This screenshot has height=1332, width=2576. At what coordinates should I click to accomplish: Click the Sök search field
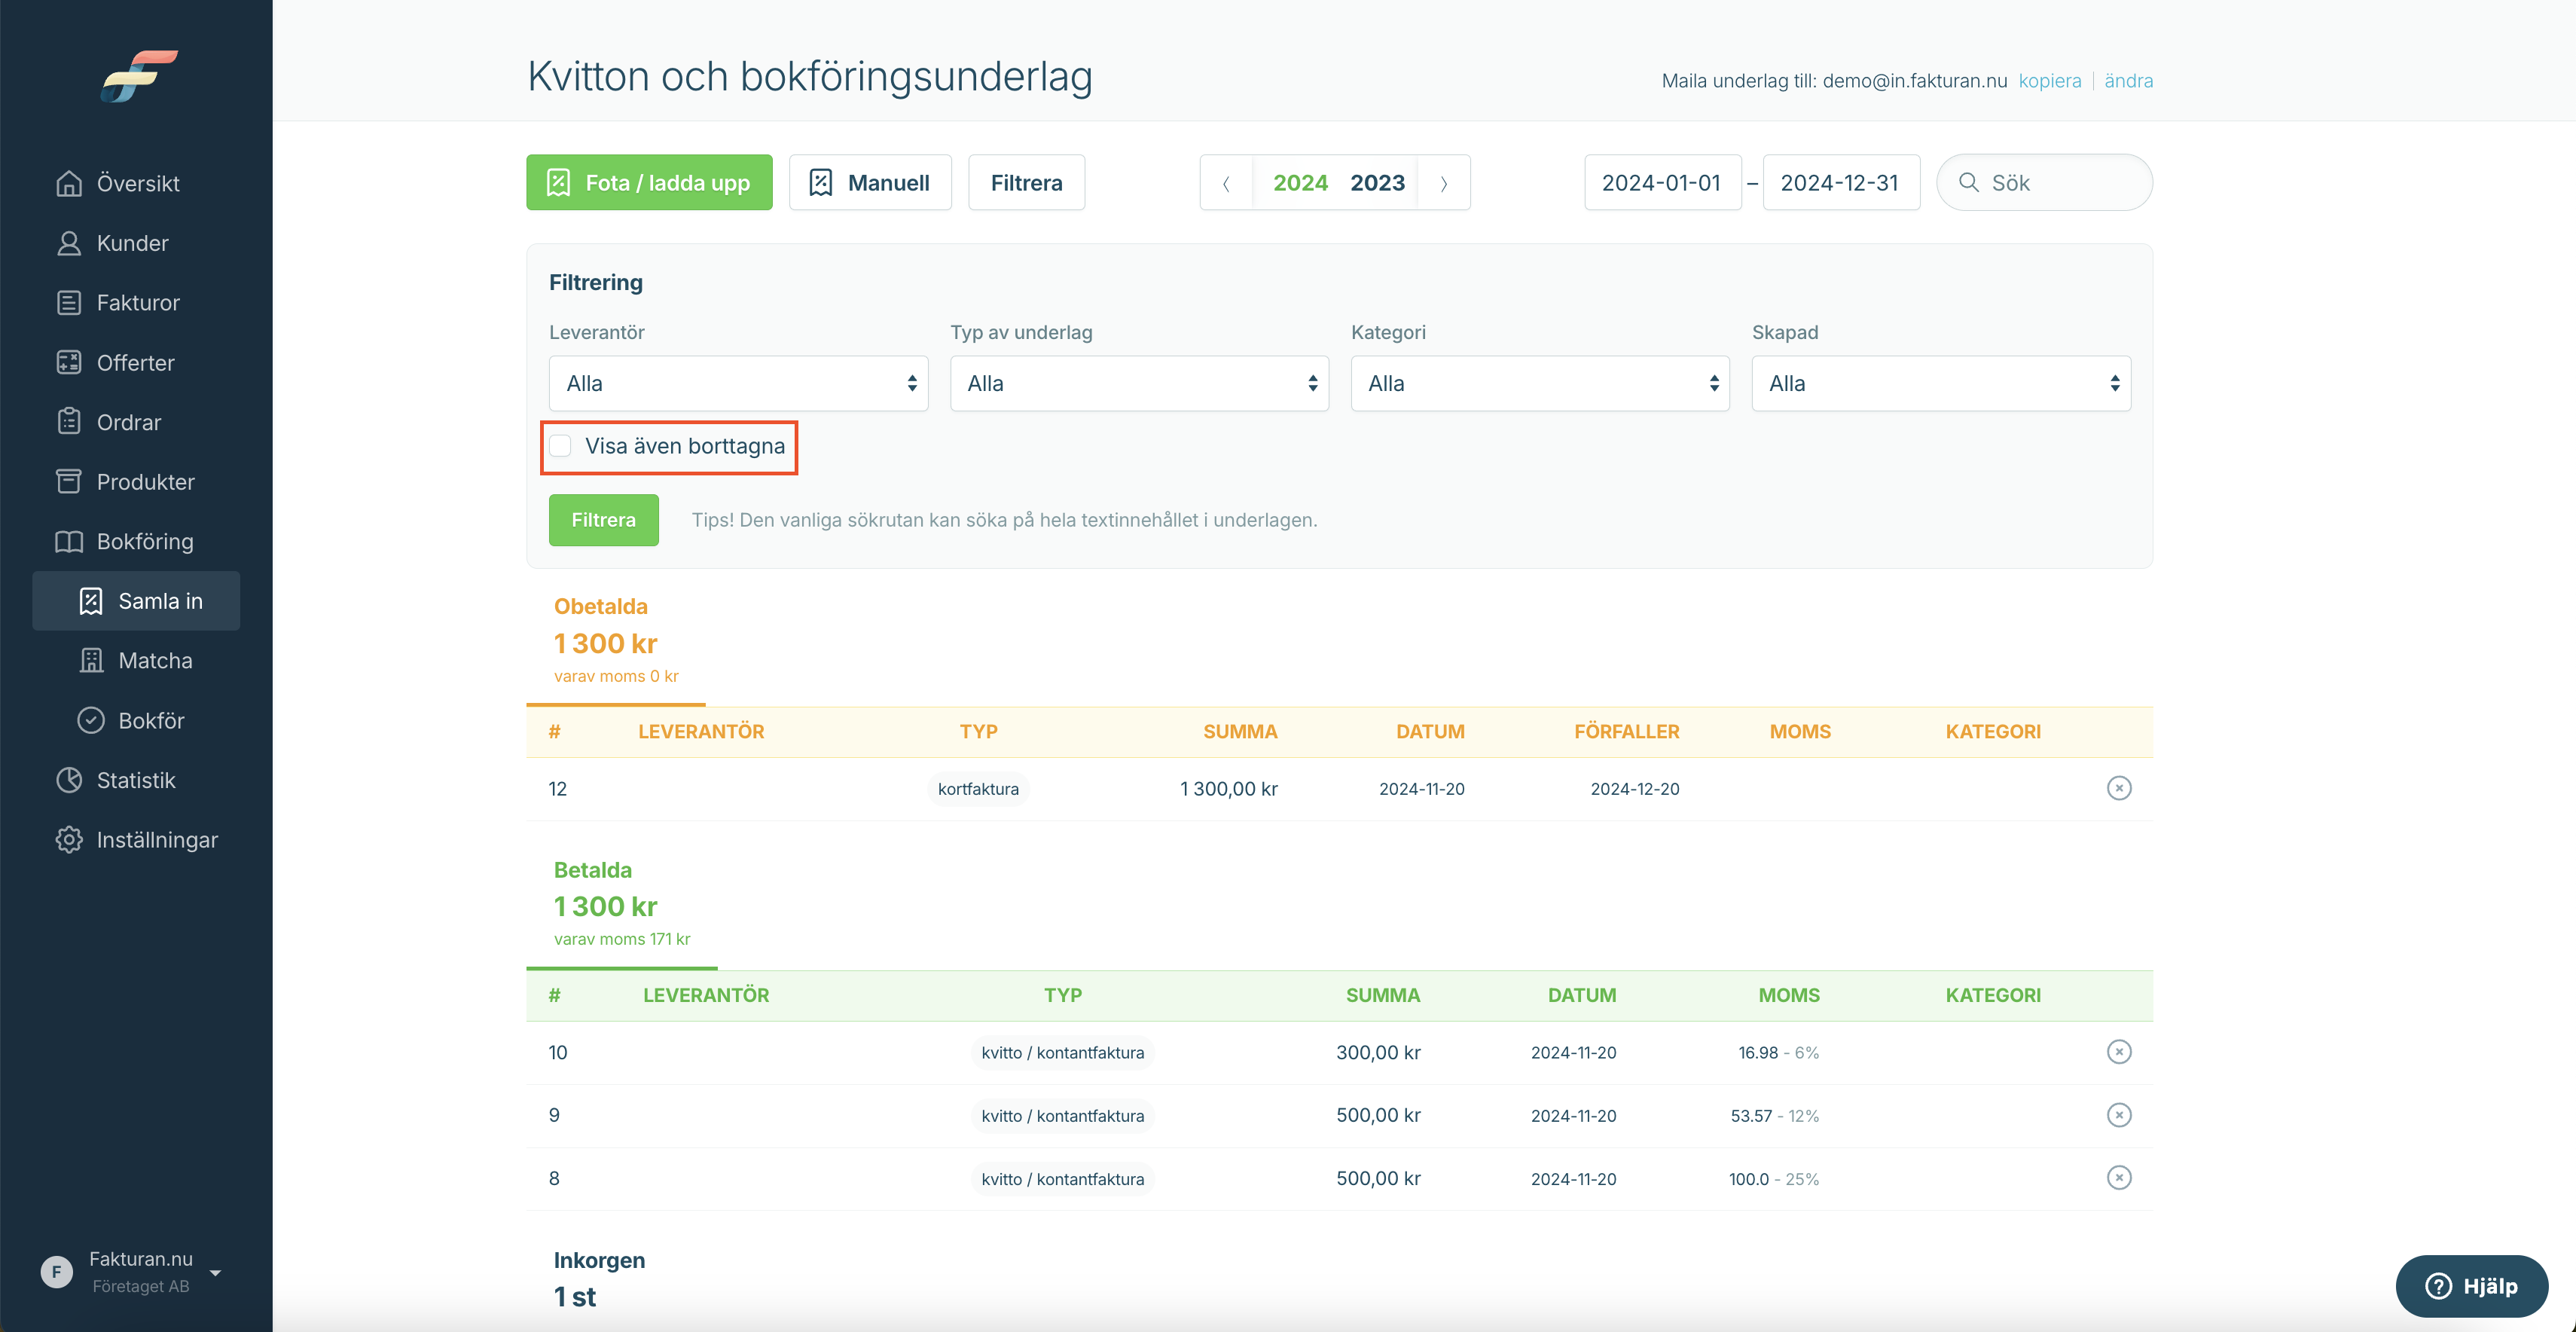pyautogui.click(x=2044, y=183)
